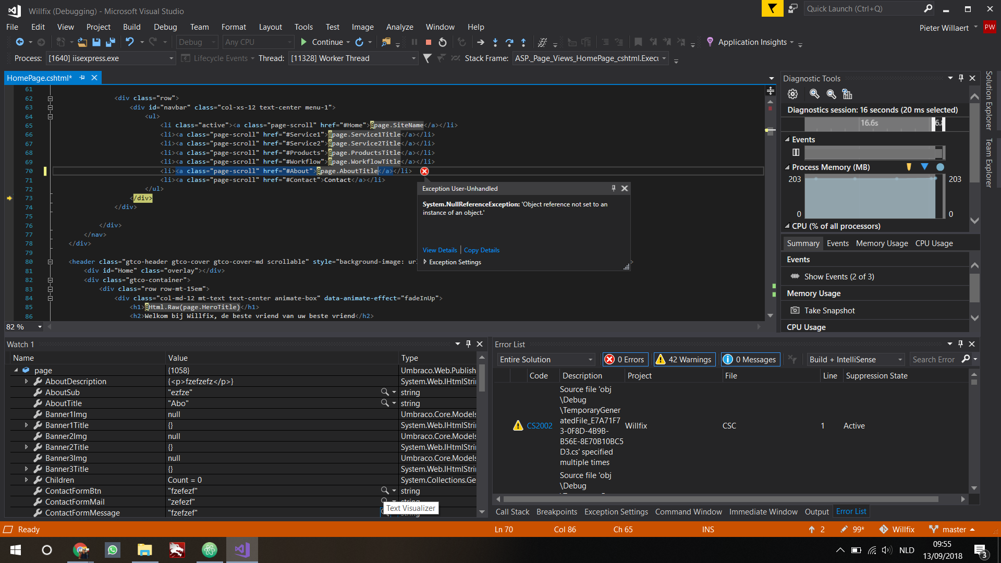Click the Step Over icon
Screen dimensions: 1001x563
pos(509,42)
